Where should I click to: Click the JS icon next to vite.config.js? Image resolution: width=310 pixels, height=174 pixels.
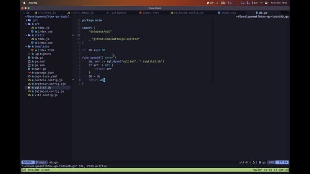pyautogui.click(x=29, y=95)
